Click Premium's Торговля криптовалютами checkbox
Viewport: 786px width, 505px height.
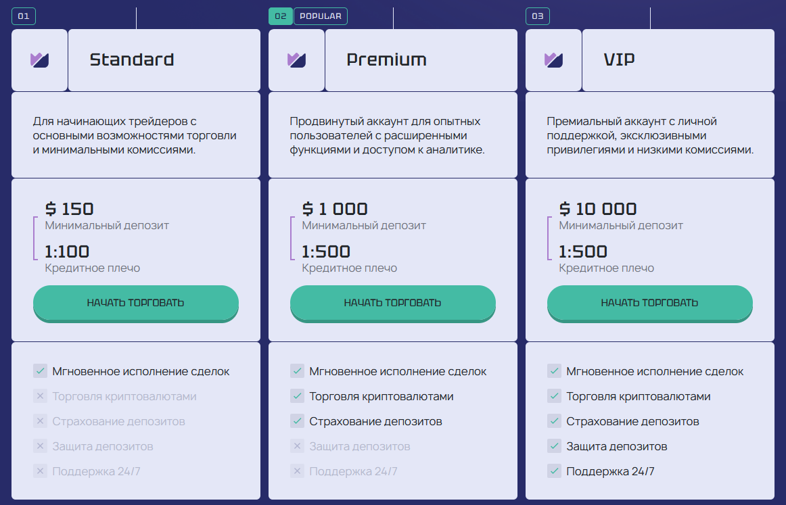[x=298, y=396]
